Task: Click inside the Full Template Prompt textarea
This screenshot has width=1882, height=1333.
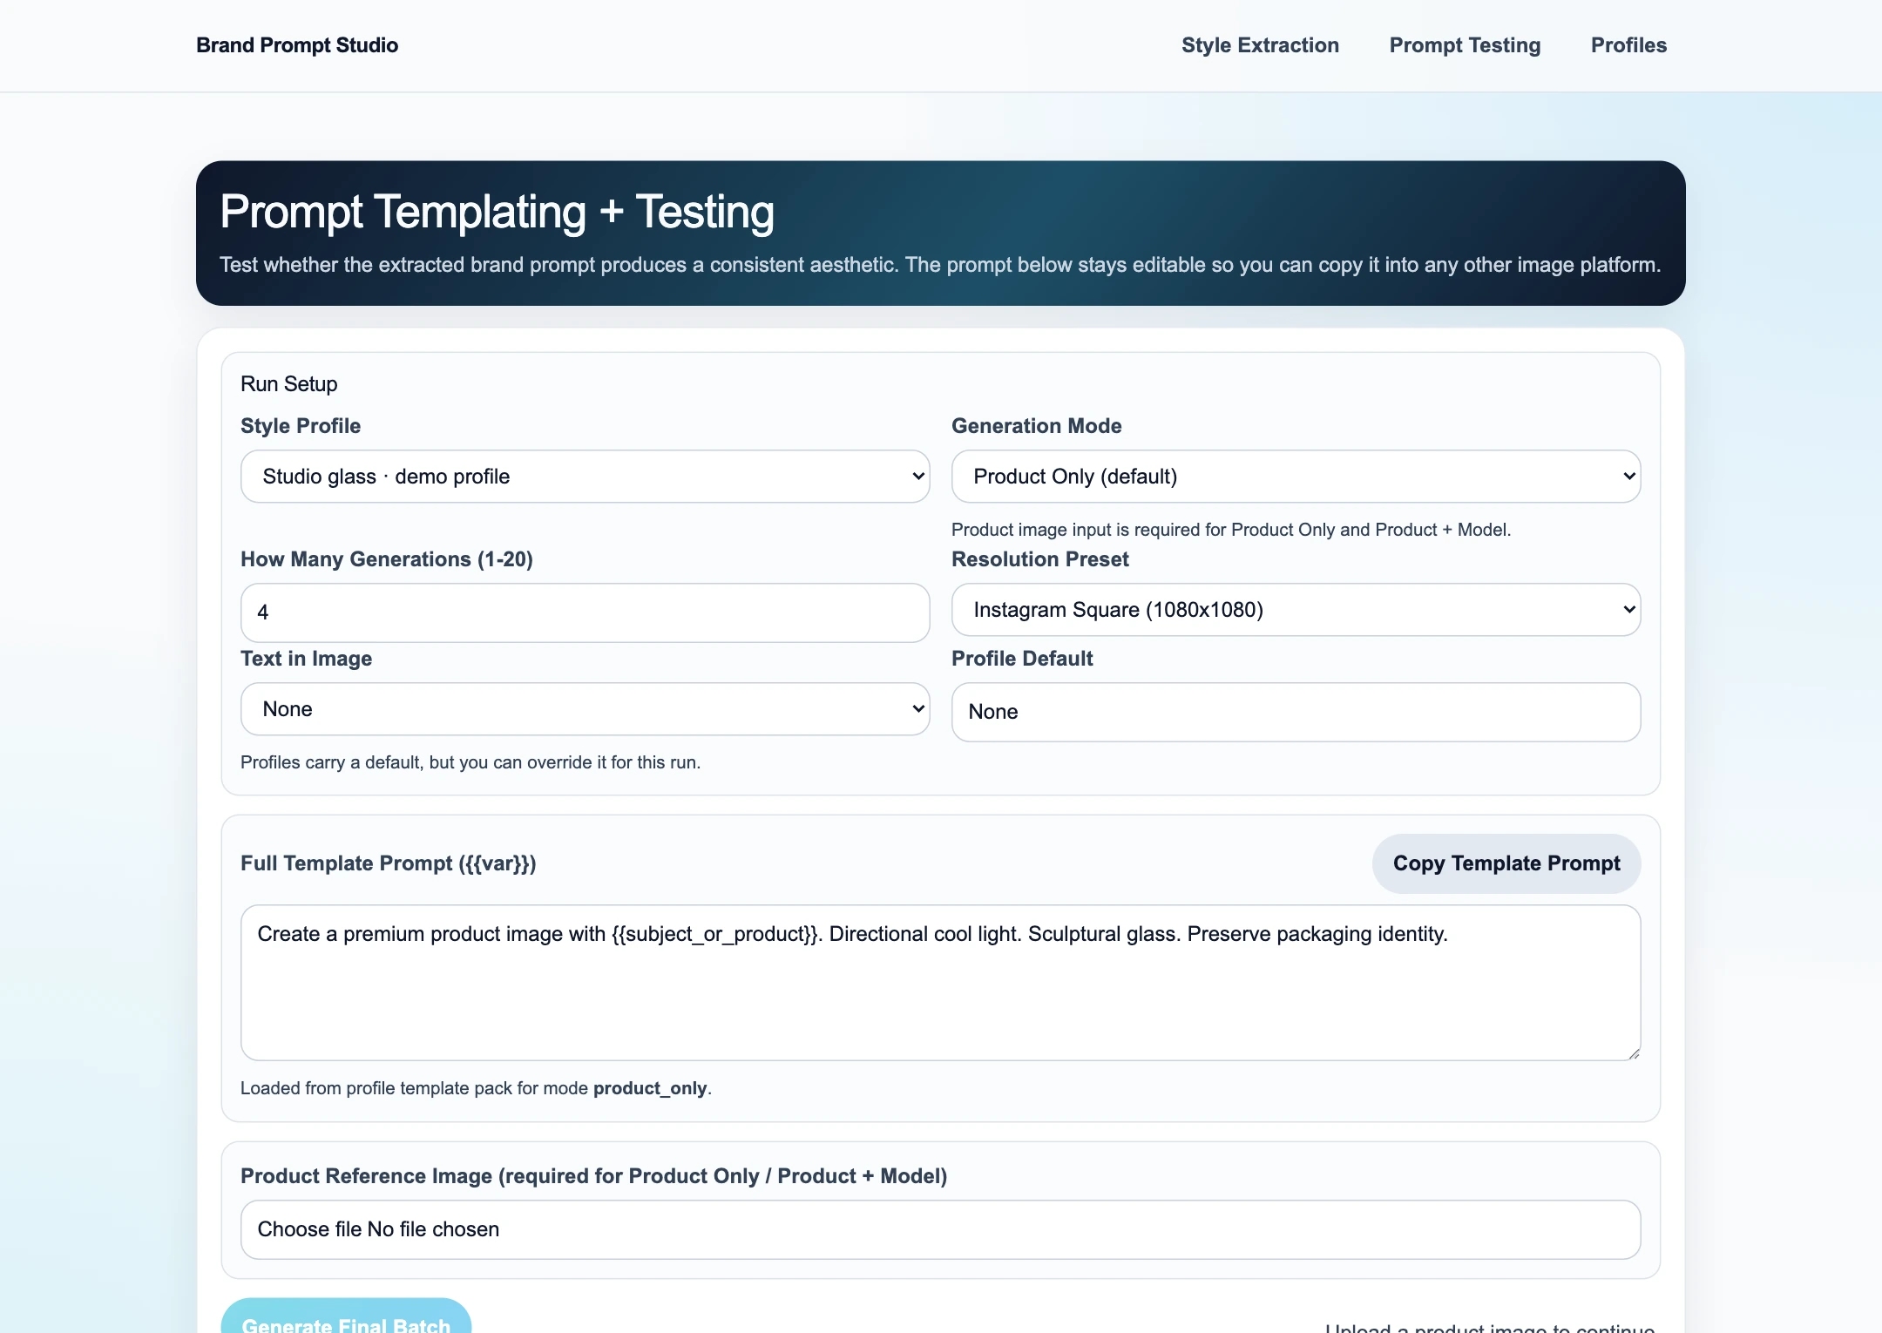Action: coord(941,983)
